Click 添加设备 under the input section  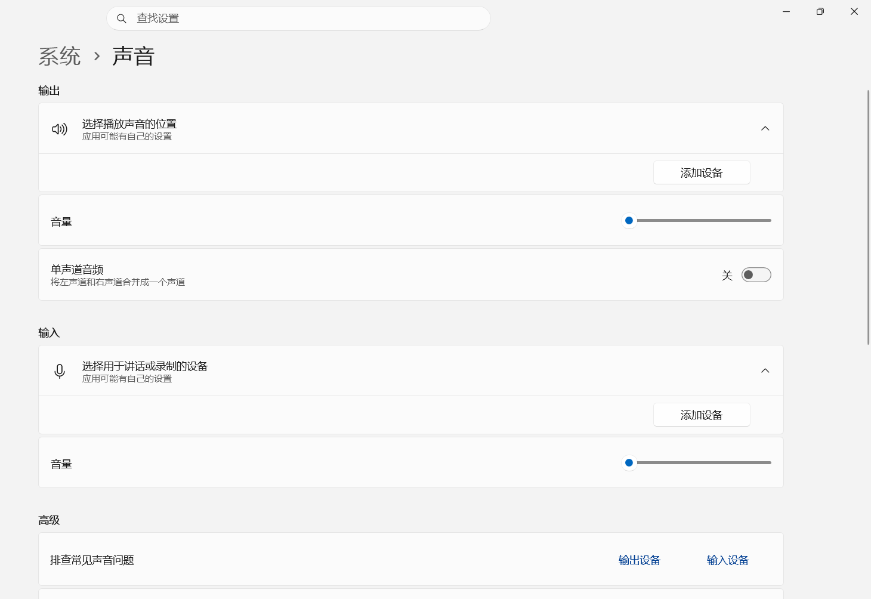[x=702, y=415]
